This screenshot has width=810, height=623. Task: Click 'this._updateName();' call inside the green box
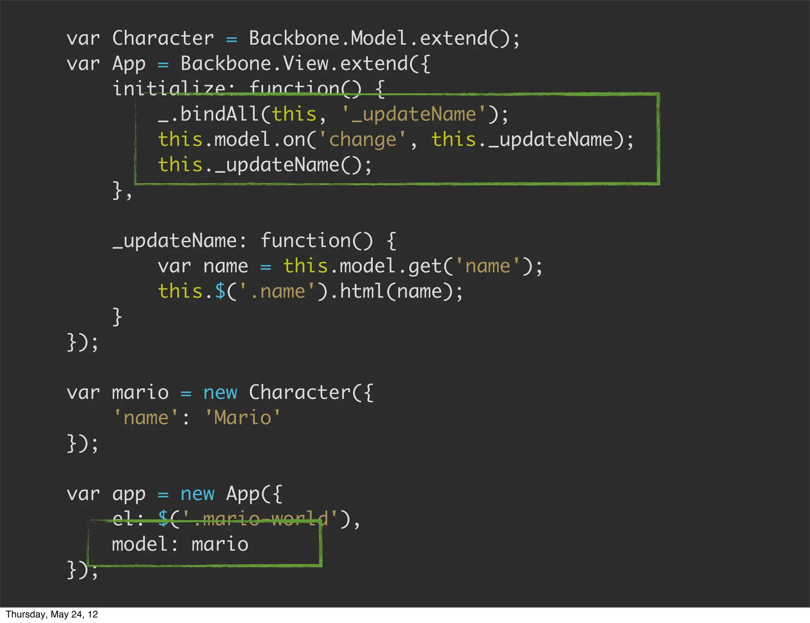coord(265,165)
